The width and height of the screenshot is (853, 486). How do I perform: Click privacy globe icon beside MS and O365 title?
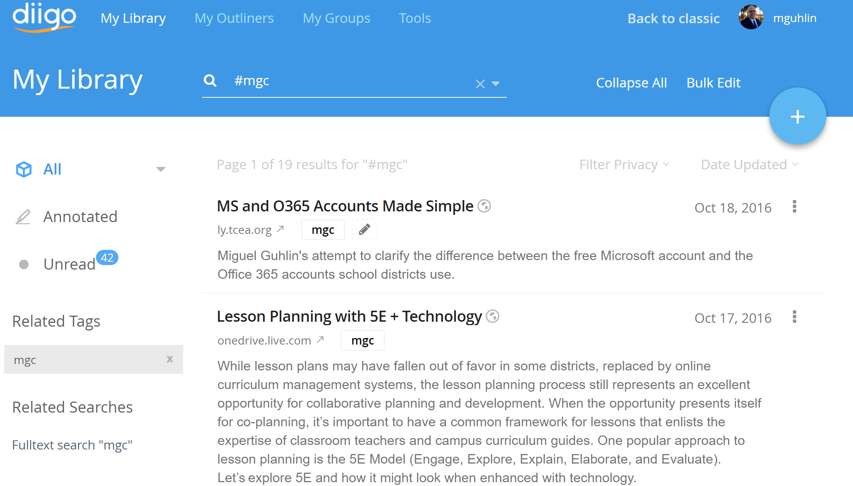(x=484, y=206)
